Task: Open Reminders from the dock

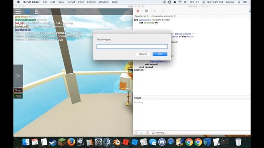Action: pos(44,142)
